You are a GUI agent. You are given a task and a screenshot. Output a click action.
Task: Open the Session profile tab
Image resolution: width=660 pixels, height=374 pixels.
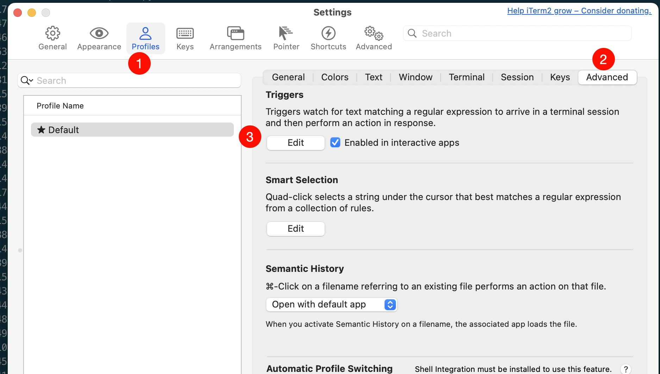[517, 77]
